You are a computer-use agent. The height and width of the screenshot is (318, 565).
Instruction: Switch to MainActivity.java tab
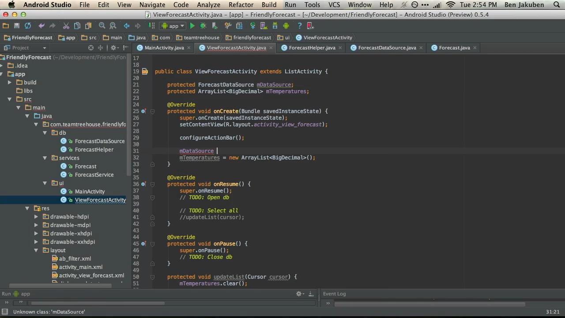(x=164, y=48)
